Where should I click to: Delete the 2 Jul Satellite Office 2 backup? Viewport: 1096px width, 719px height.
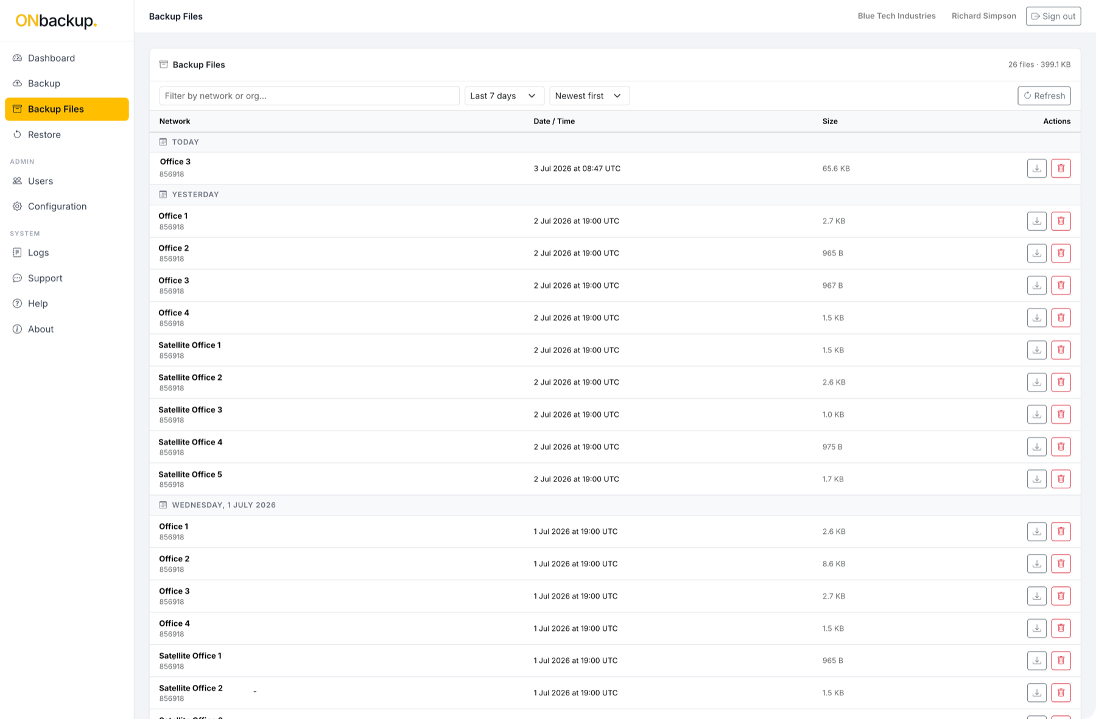[1061, 382]
